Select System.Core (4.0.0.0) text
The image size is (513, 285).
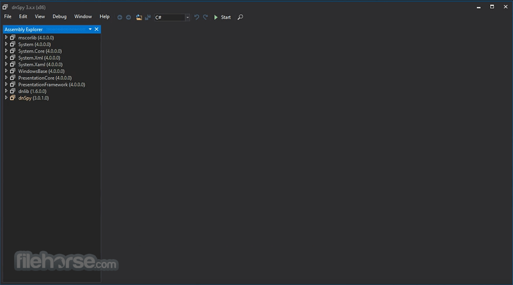coord(40,51)
